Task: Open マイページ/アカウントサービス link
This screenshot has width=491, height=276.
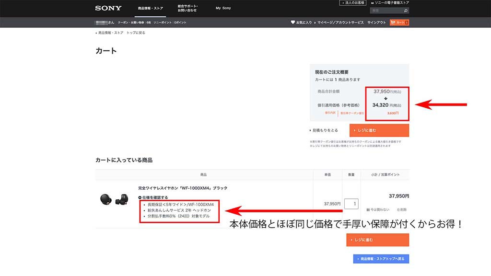Action: (x=340, y=23)
